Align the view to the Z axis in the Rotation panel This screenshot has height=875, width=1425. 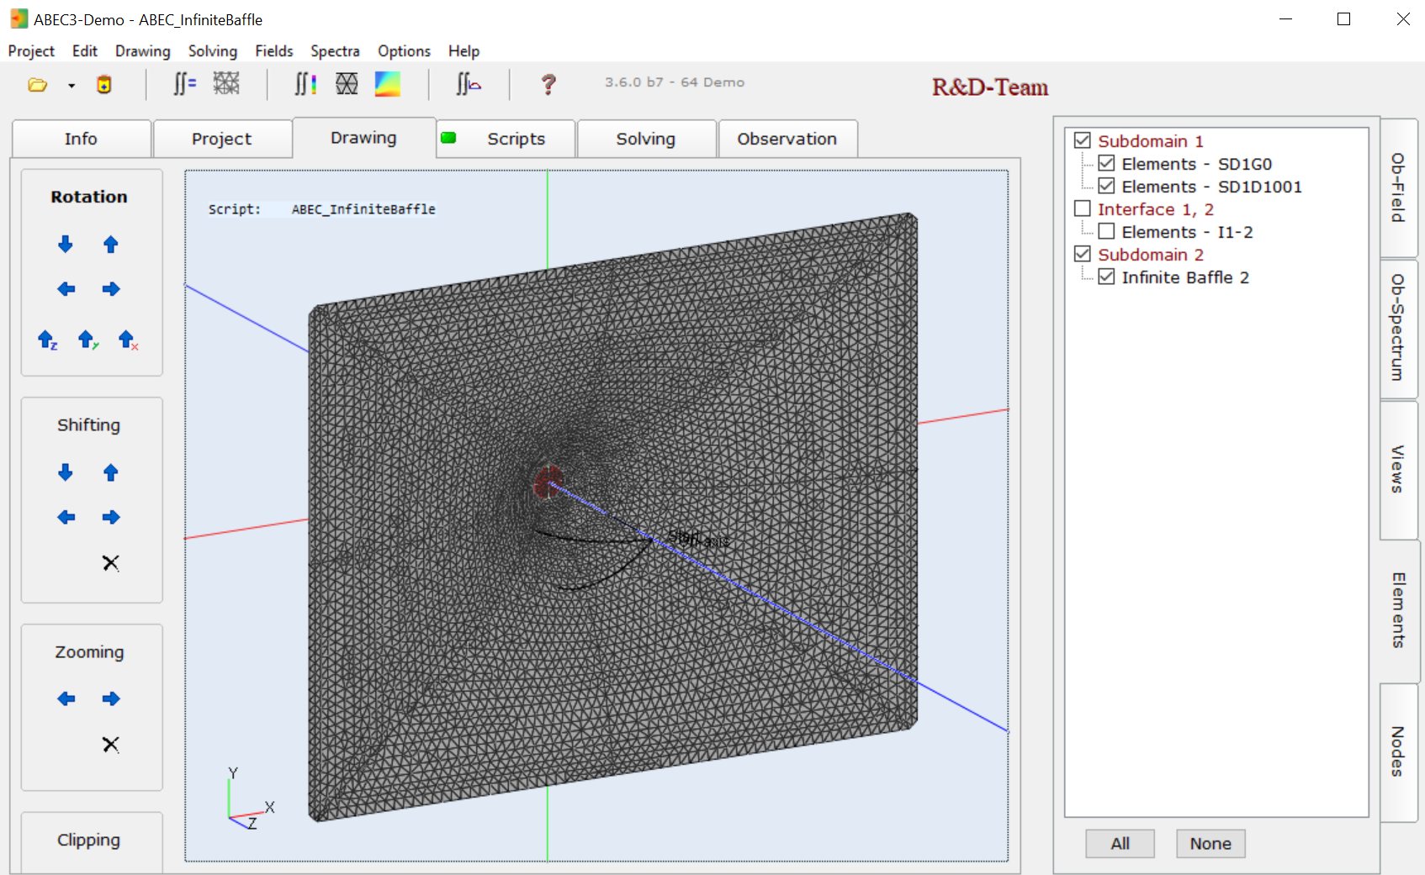pos(48,340)
